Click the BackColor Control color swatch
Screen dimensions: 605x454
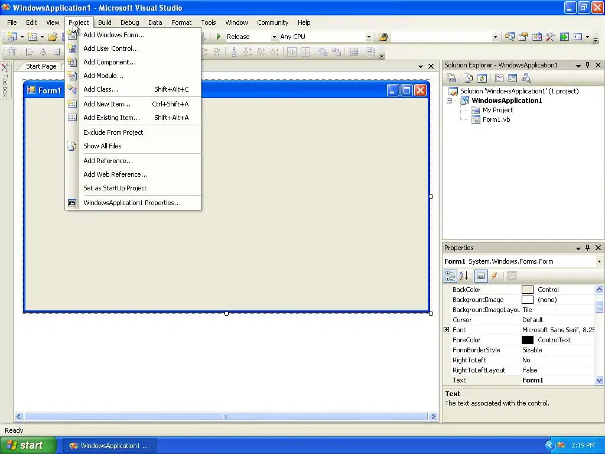click(x=528, y=290)
